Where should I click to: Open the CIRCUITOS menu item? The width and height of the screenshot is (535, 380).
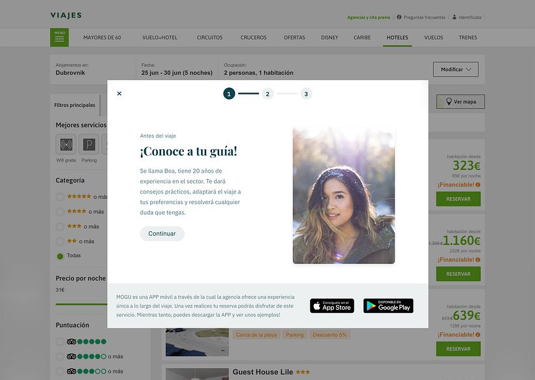click(x=209, y=38)
